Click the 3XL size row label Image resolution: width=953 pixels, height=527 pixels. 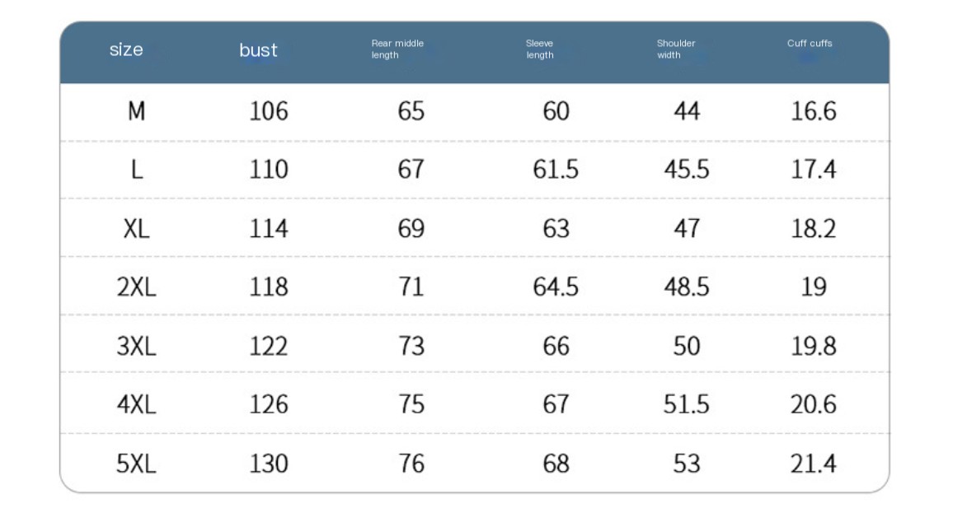point(137,346)
